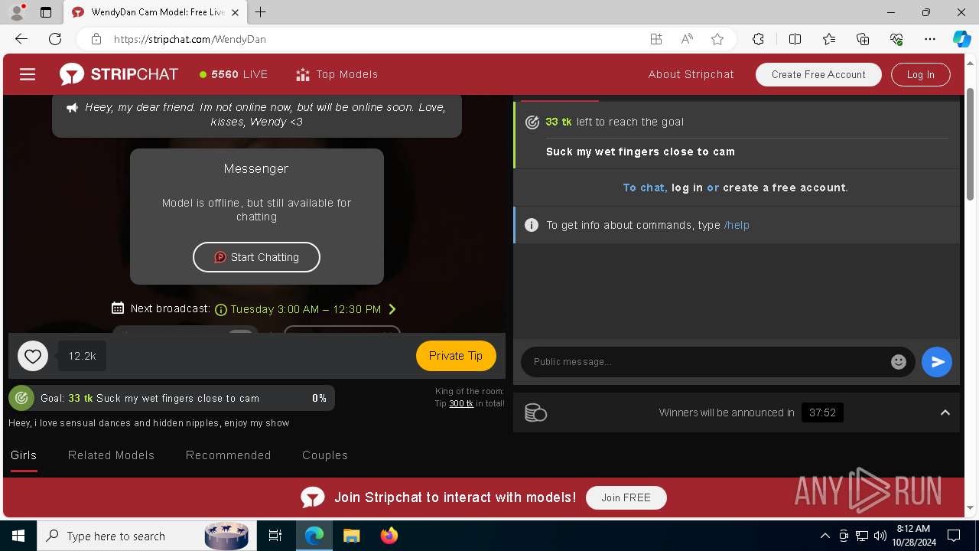979x551 pixels.
Task: Click the browser back button
Action: pyautogui.click(x=21, y=39)
